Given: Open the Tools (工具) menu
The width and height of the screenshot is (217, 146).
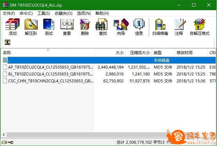Looking at the screenshot, I should tap(44, 13).
